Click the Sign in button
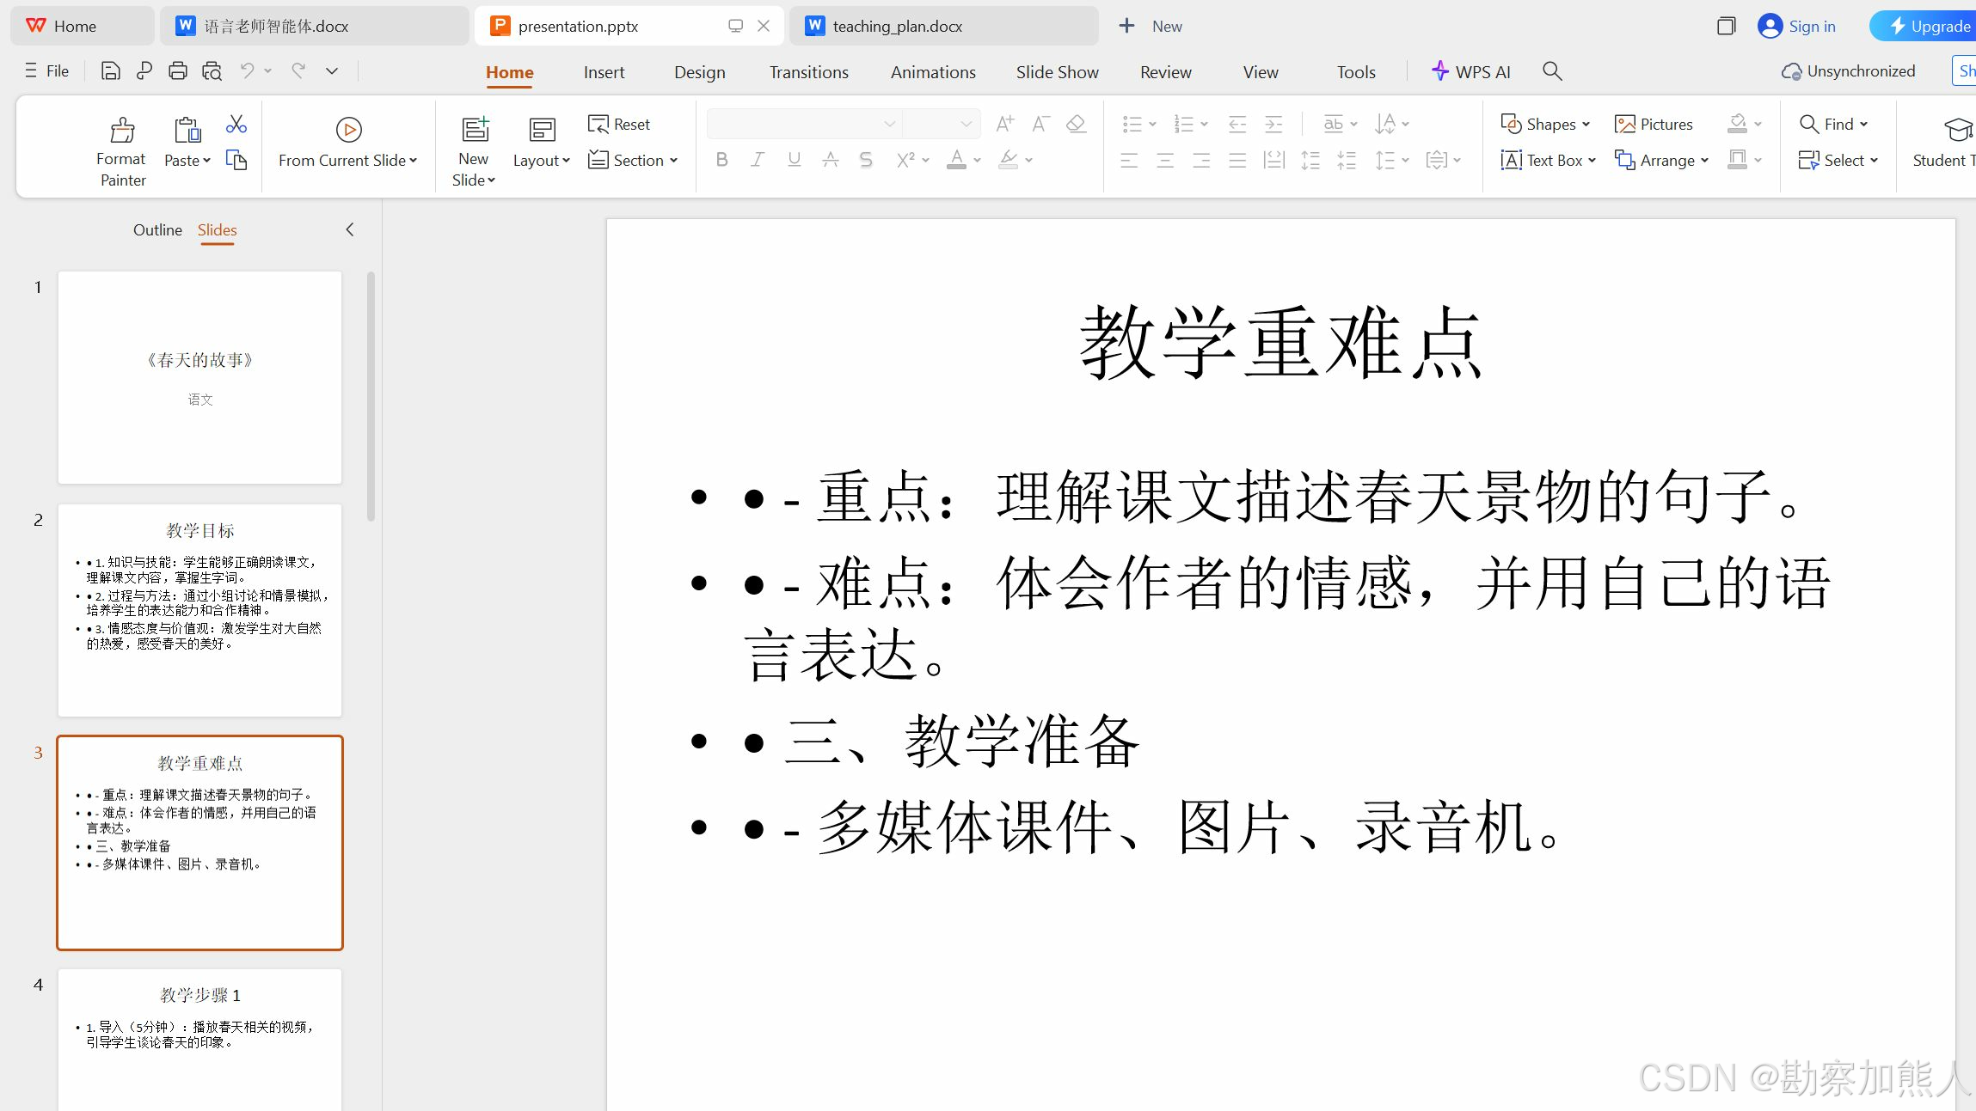Screen dimensions: 1976x1111 1797,27
